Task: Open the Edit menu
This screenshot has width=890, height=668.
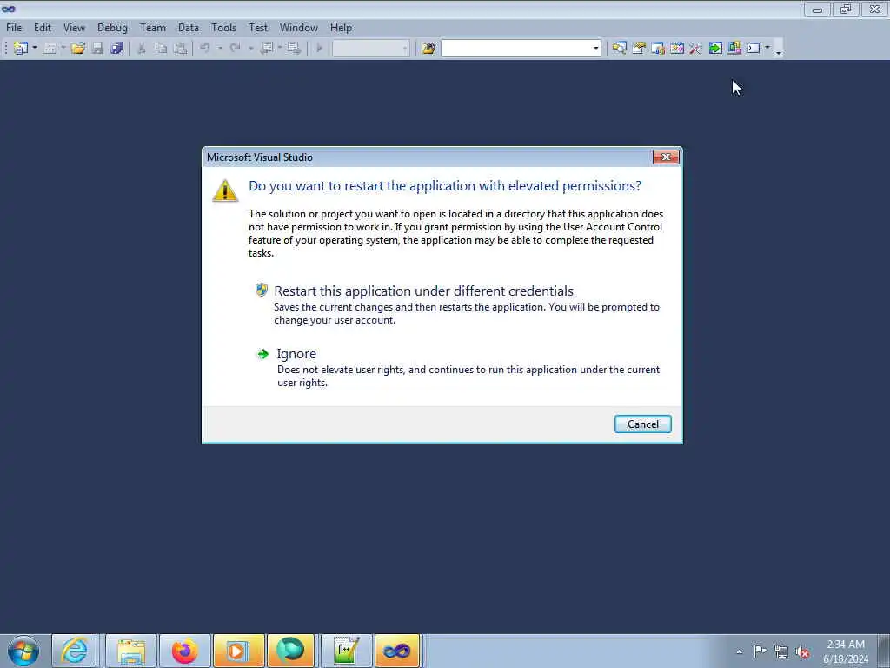Action: tap(43, 28)
